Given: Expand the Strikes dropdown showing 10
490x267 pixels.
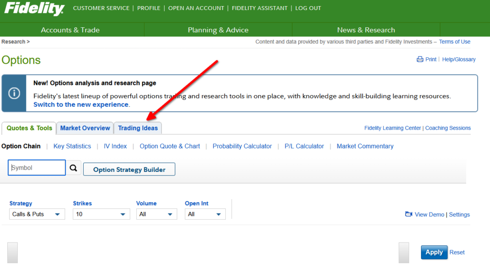Looking at the screenshot, I should [x=101, y=214].
